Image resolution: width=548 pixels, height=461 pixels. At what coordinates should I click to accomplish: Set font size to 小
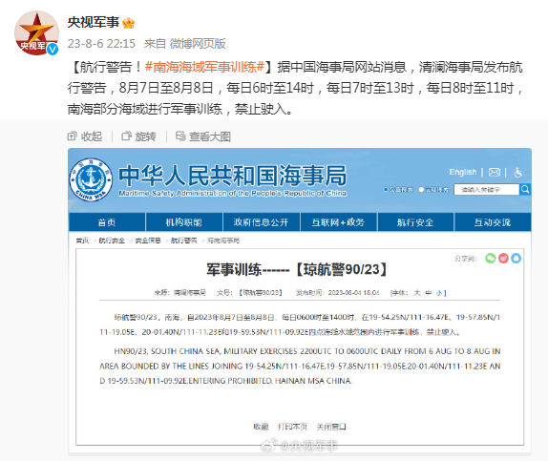coord(439,293)
